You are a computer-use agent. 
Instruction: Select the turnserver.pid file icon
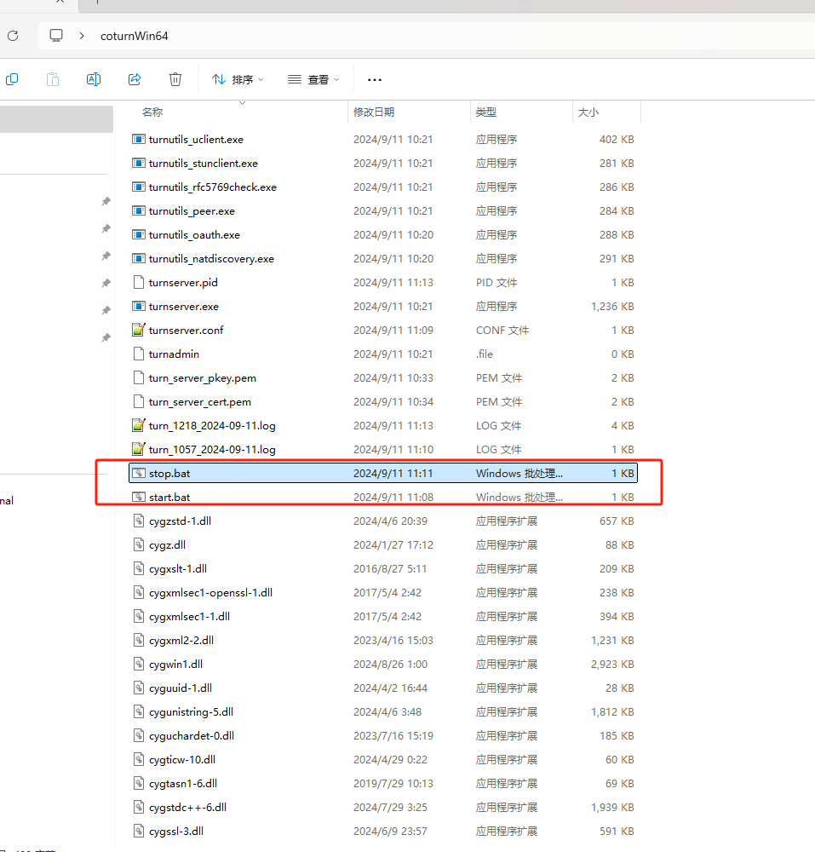click(x=139, y=283)
